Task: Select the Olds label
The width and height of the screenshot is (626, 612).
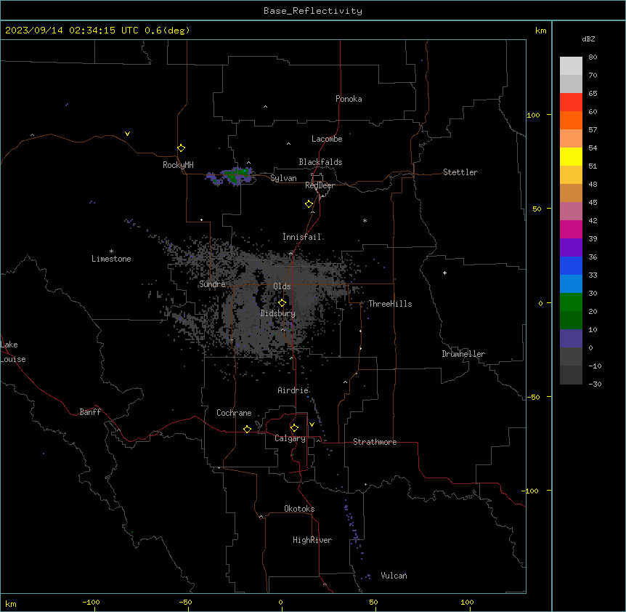Action: pos(282,286)
